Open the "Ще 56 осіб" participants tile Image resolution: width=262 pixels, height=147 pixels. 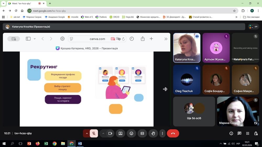194,111
